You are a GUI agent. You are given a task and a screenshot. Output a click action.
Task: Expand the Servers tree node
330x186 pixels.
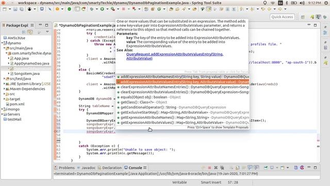click(x=2, y=114)
